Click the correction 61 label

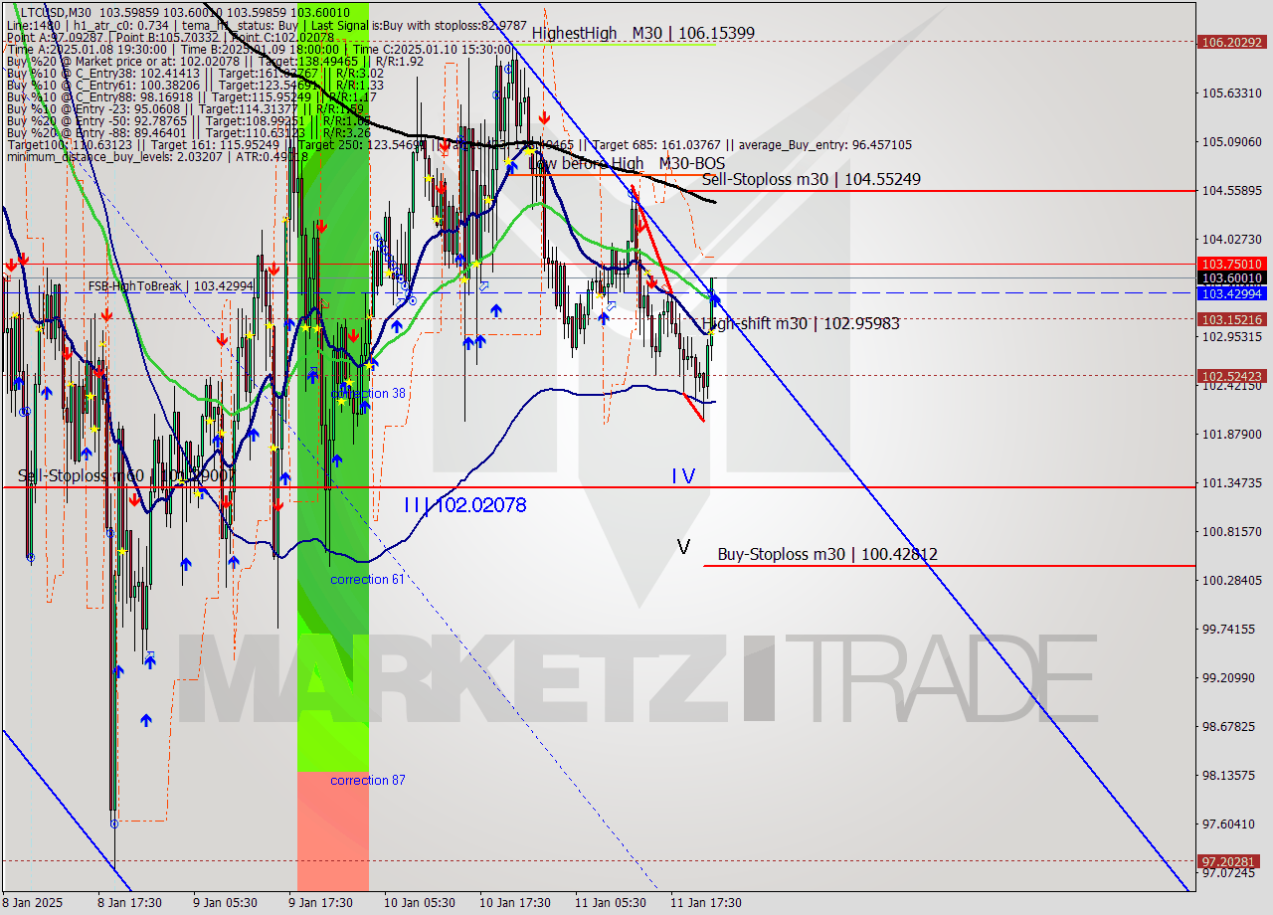[368, 580]
